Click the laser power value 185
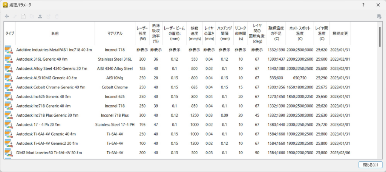 click(142, 68)
